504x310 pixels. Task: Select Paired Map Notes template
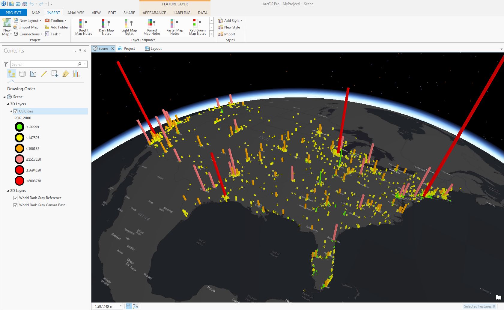152,27
